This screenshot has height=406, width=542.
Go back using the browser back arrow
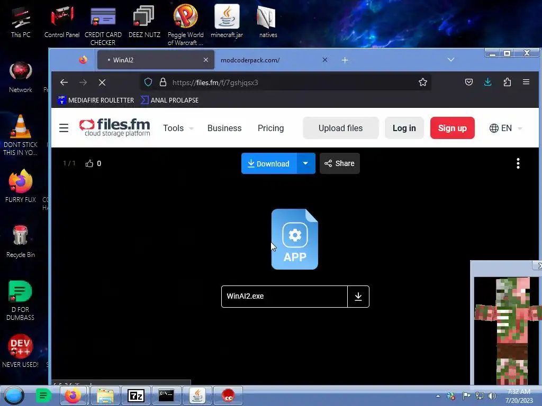click(x=64, y=82)
